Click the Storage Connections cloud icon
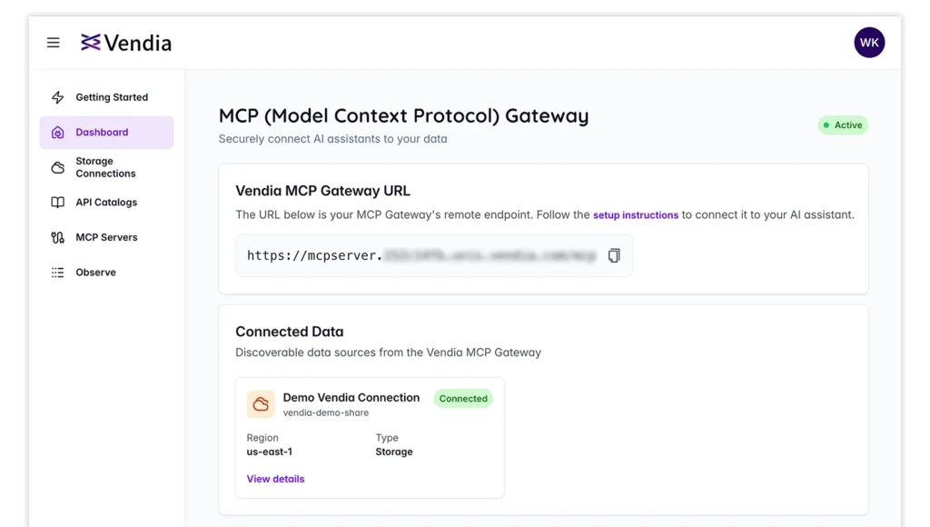This screenshot has width=930, height=527. tap(58, 167)
